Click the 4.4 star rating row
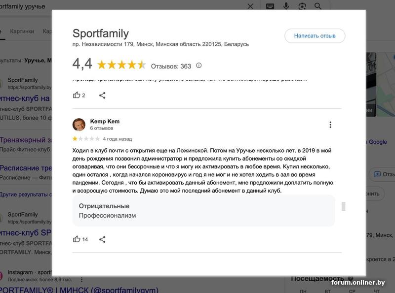The height and width of the screenshot is (293, 395). [121, 65]
